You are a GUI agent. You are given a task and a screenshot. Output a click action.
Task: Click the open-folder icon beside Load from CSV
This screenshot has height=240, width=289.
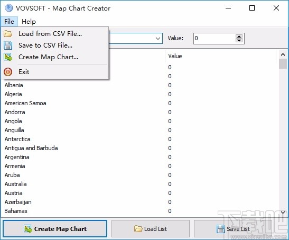[8, 34]
